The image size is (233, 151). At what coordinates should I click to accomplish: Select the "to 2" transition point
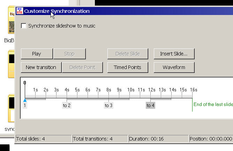pos(67,105)
